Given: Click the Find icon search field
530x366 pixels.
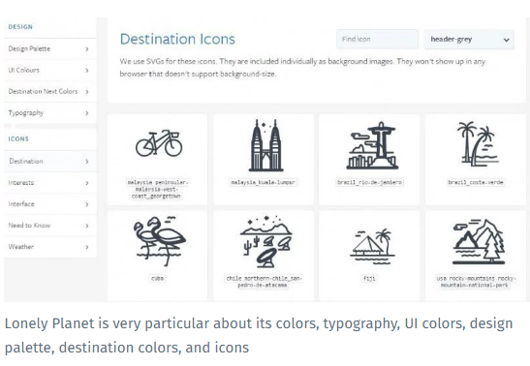Looking at the screenshot, I should click(x=377, y=39).
